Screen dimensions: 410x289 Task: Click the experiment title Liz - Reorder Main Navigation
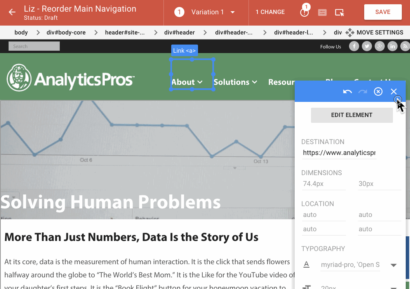(x=80, y=9)
